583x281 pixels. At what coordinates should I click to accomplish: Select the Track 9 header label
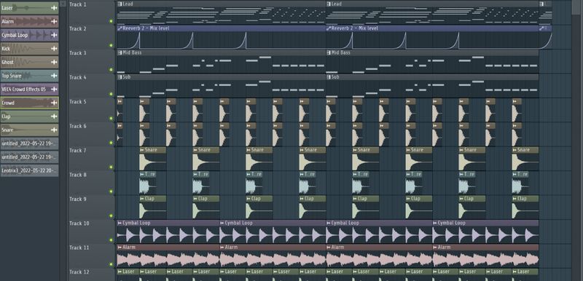pos(78,199)
